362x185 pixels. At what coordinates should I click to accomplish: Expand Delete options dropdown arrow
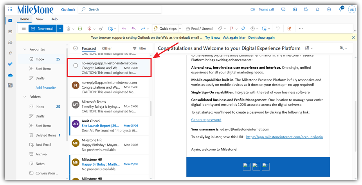pos(74,29)
